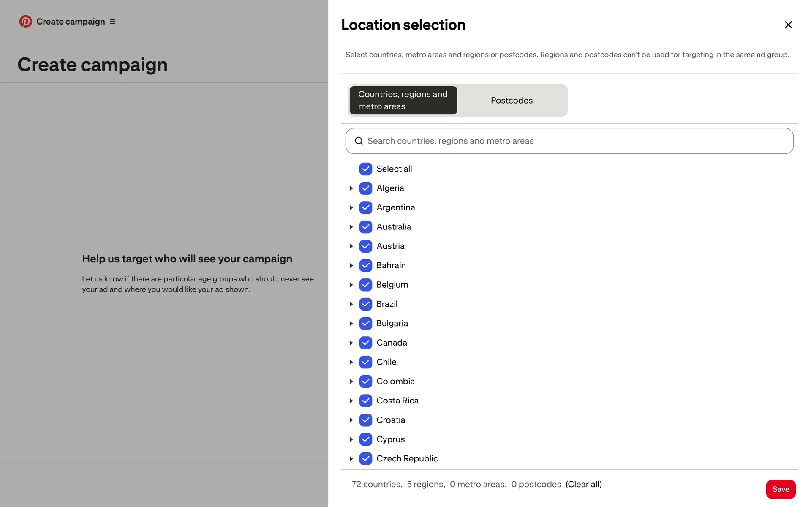Toggle the Chile checkbox

(x=365, y=362)
